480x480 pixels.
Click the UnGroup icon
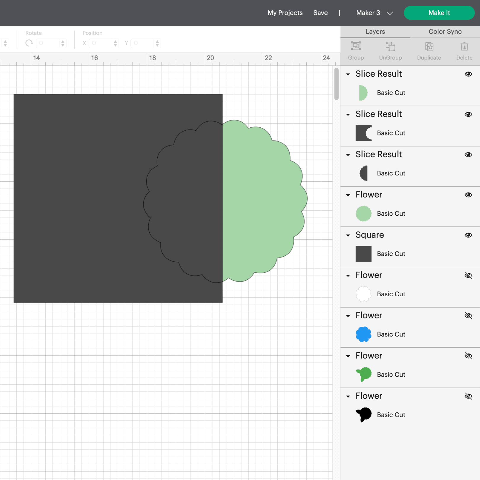point(390,47)
